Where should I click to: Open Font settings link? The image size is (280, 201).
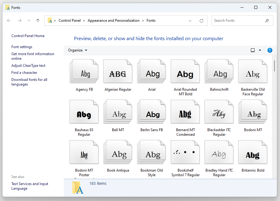point(22,47)
